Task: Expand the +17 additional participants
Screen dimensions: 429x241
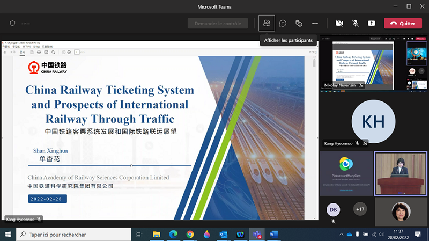Action: 360,209
